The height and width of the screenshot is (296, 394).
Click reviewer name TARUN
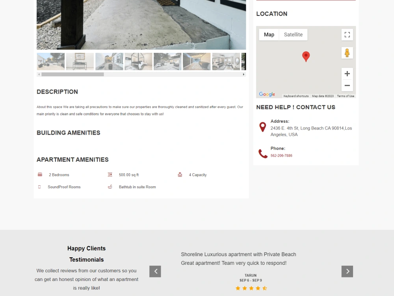(x=251, y=275)
